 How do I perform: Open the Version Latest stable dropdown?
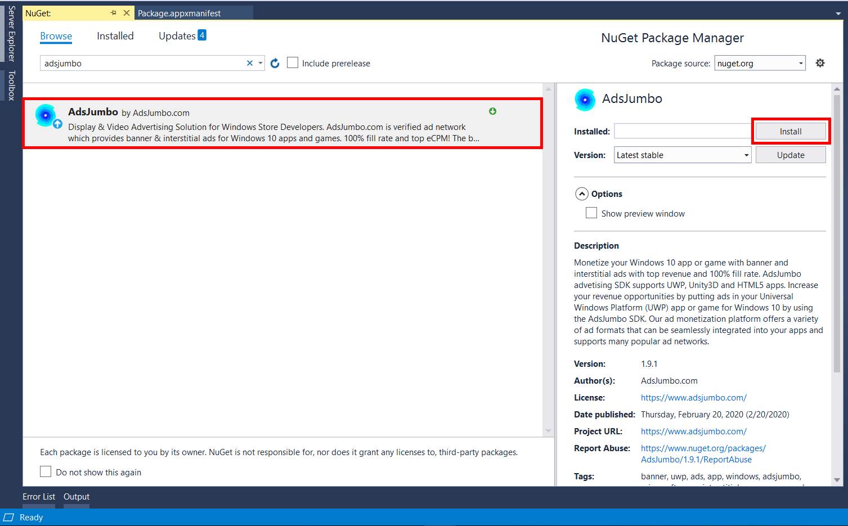683,155
